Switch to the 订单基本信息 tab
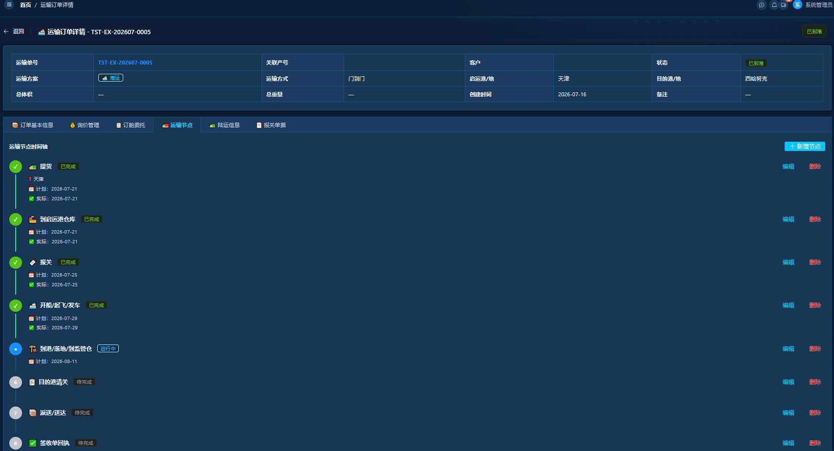834x451 pixels. [x=33, y=125]
